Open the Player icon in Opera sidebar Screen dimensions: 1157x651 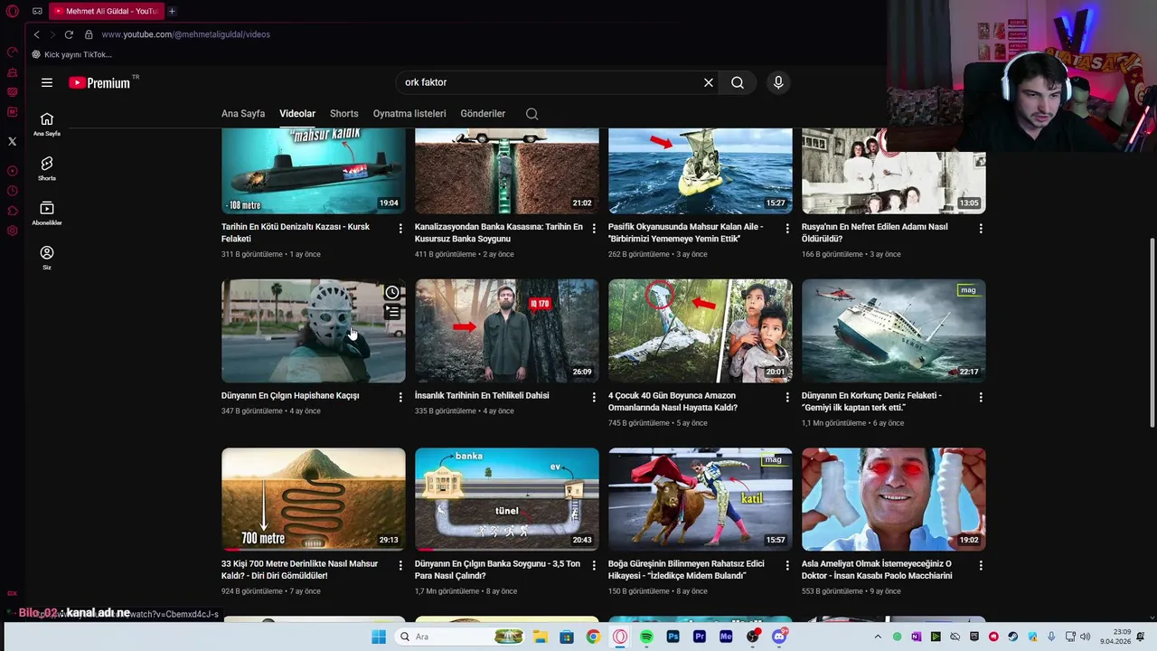pyautogui.click(x=13, y=171)
